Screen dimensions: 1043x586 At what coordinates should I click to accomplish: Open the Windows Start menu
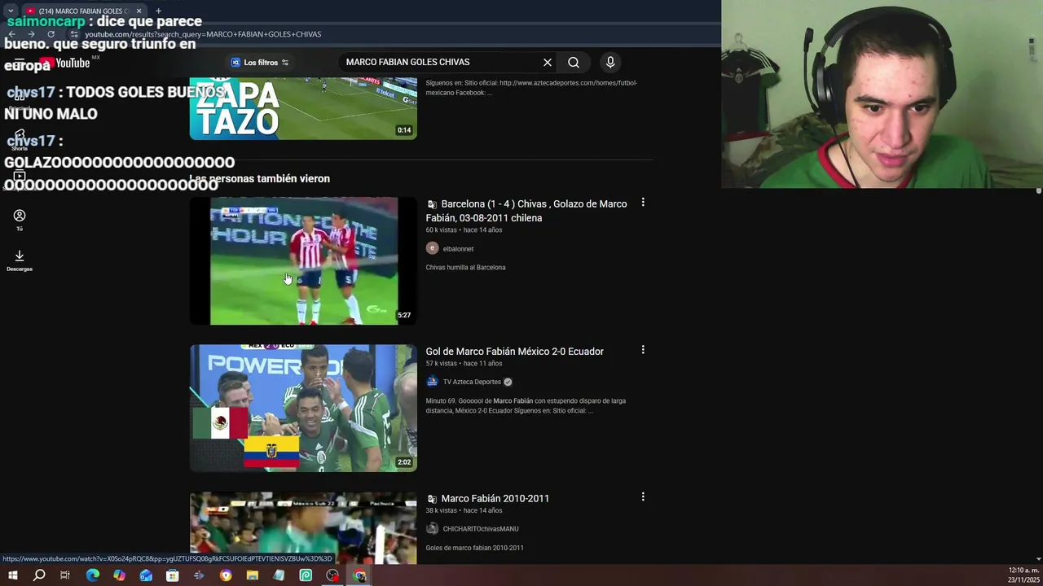[12, 575]
